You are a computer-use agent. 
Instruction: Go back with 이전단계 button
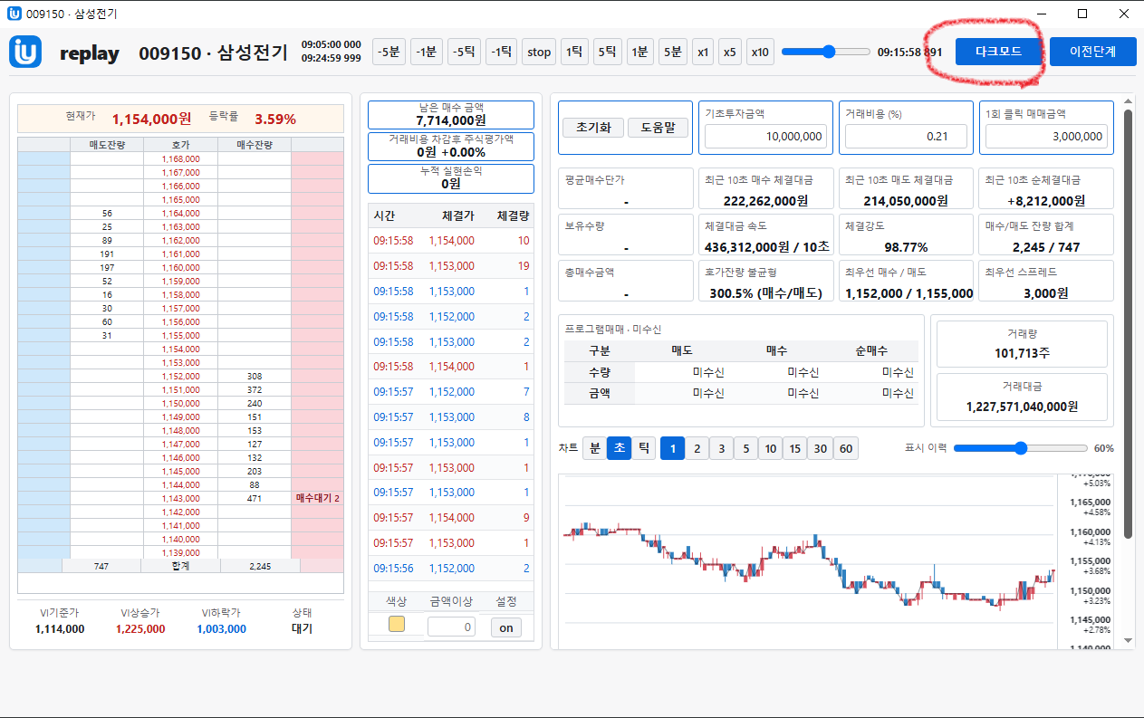(x=1093, y=52)
